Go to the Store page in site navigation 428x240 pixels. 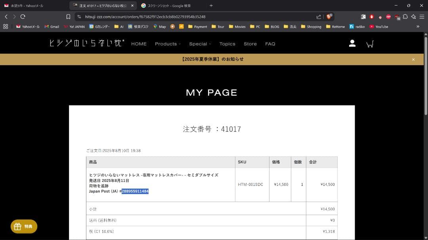(x=250, y=44)
